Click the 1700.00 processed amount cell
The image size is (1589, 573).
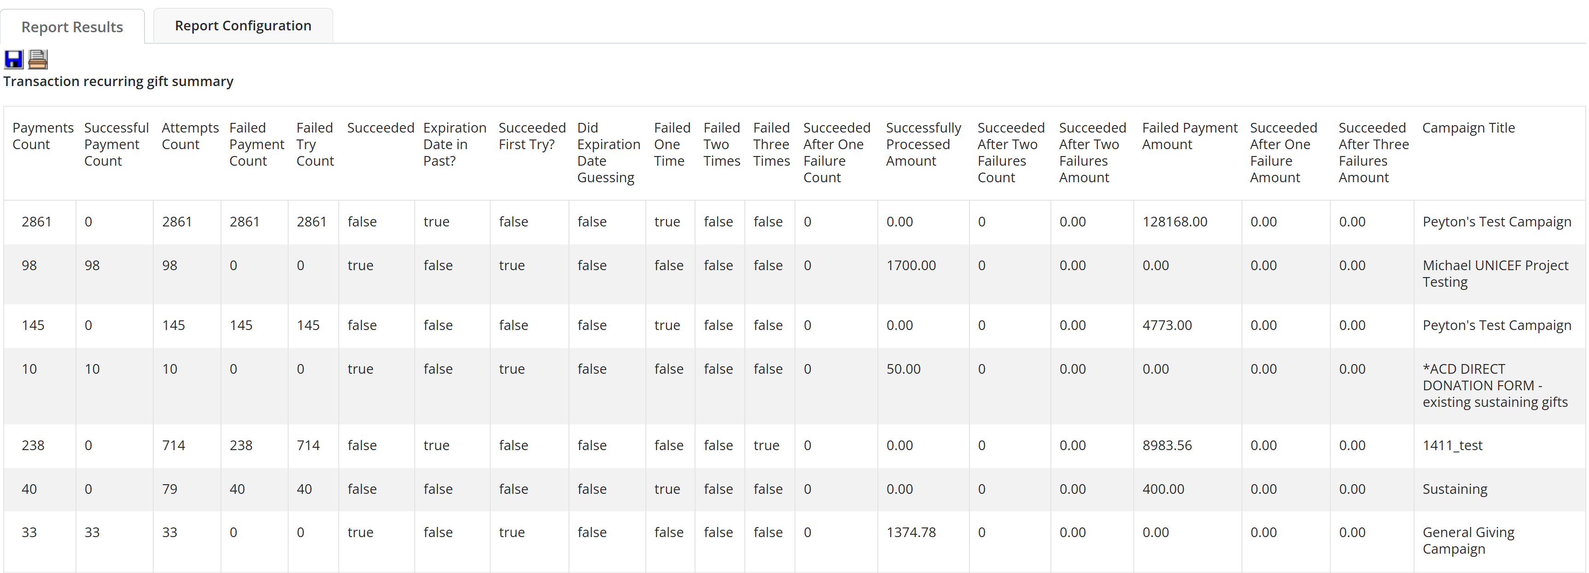tap(911, 265)
